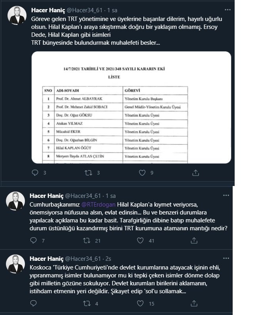The height and width of the screenshot is (315, 258).
Task: Share the tweet mentioning @RTErdogan
Action: (194, 241)
